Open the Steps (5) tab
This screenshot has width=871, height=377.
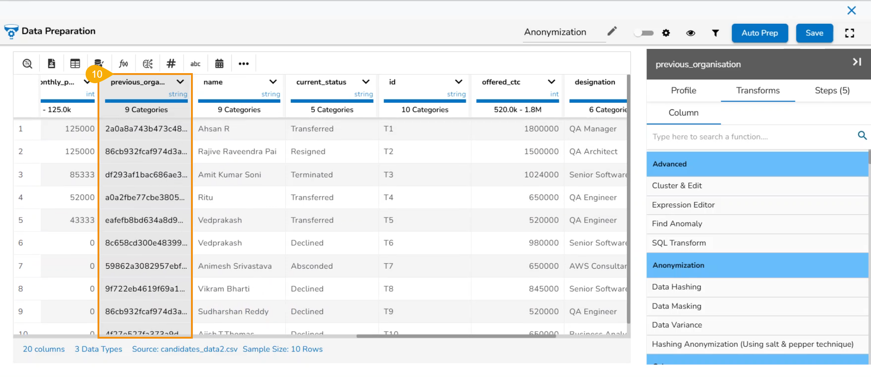click(x=832, y=90)
